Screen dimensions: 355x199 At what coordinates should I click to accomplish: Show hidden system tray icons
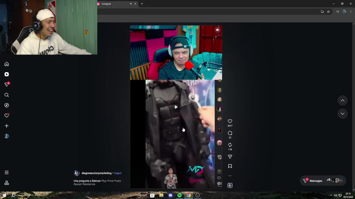pos(331,195)
